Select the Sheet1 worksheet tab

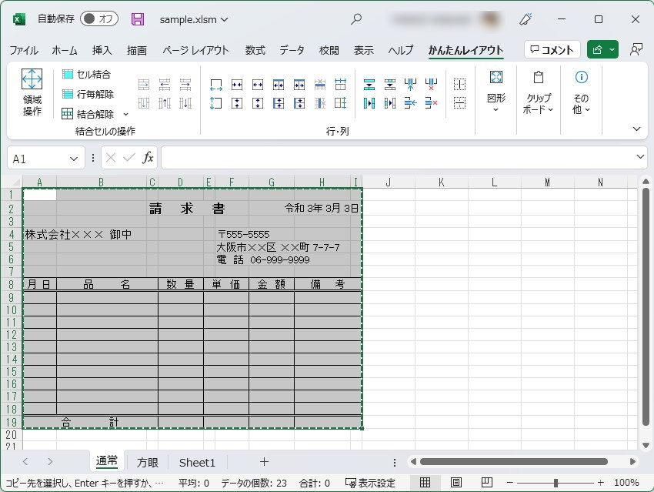[x=197, y=462]
